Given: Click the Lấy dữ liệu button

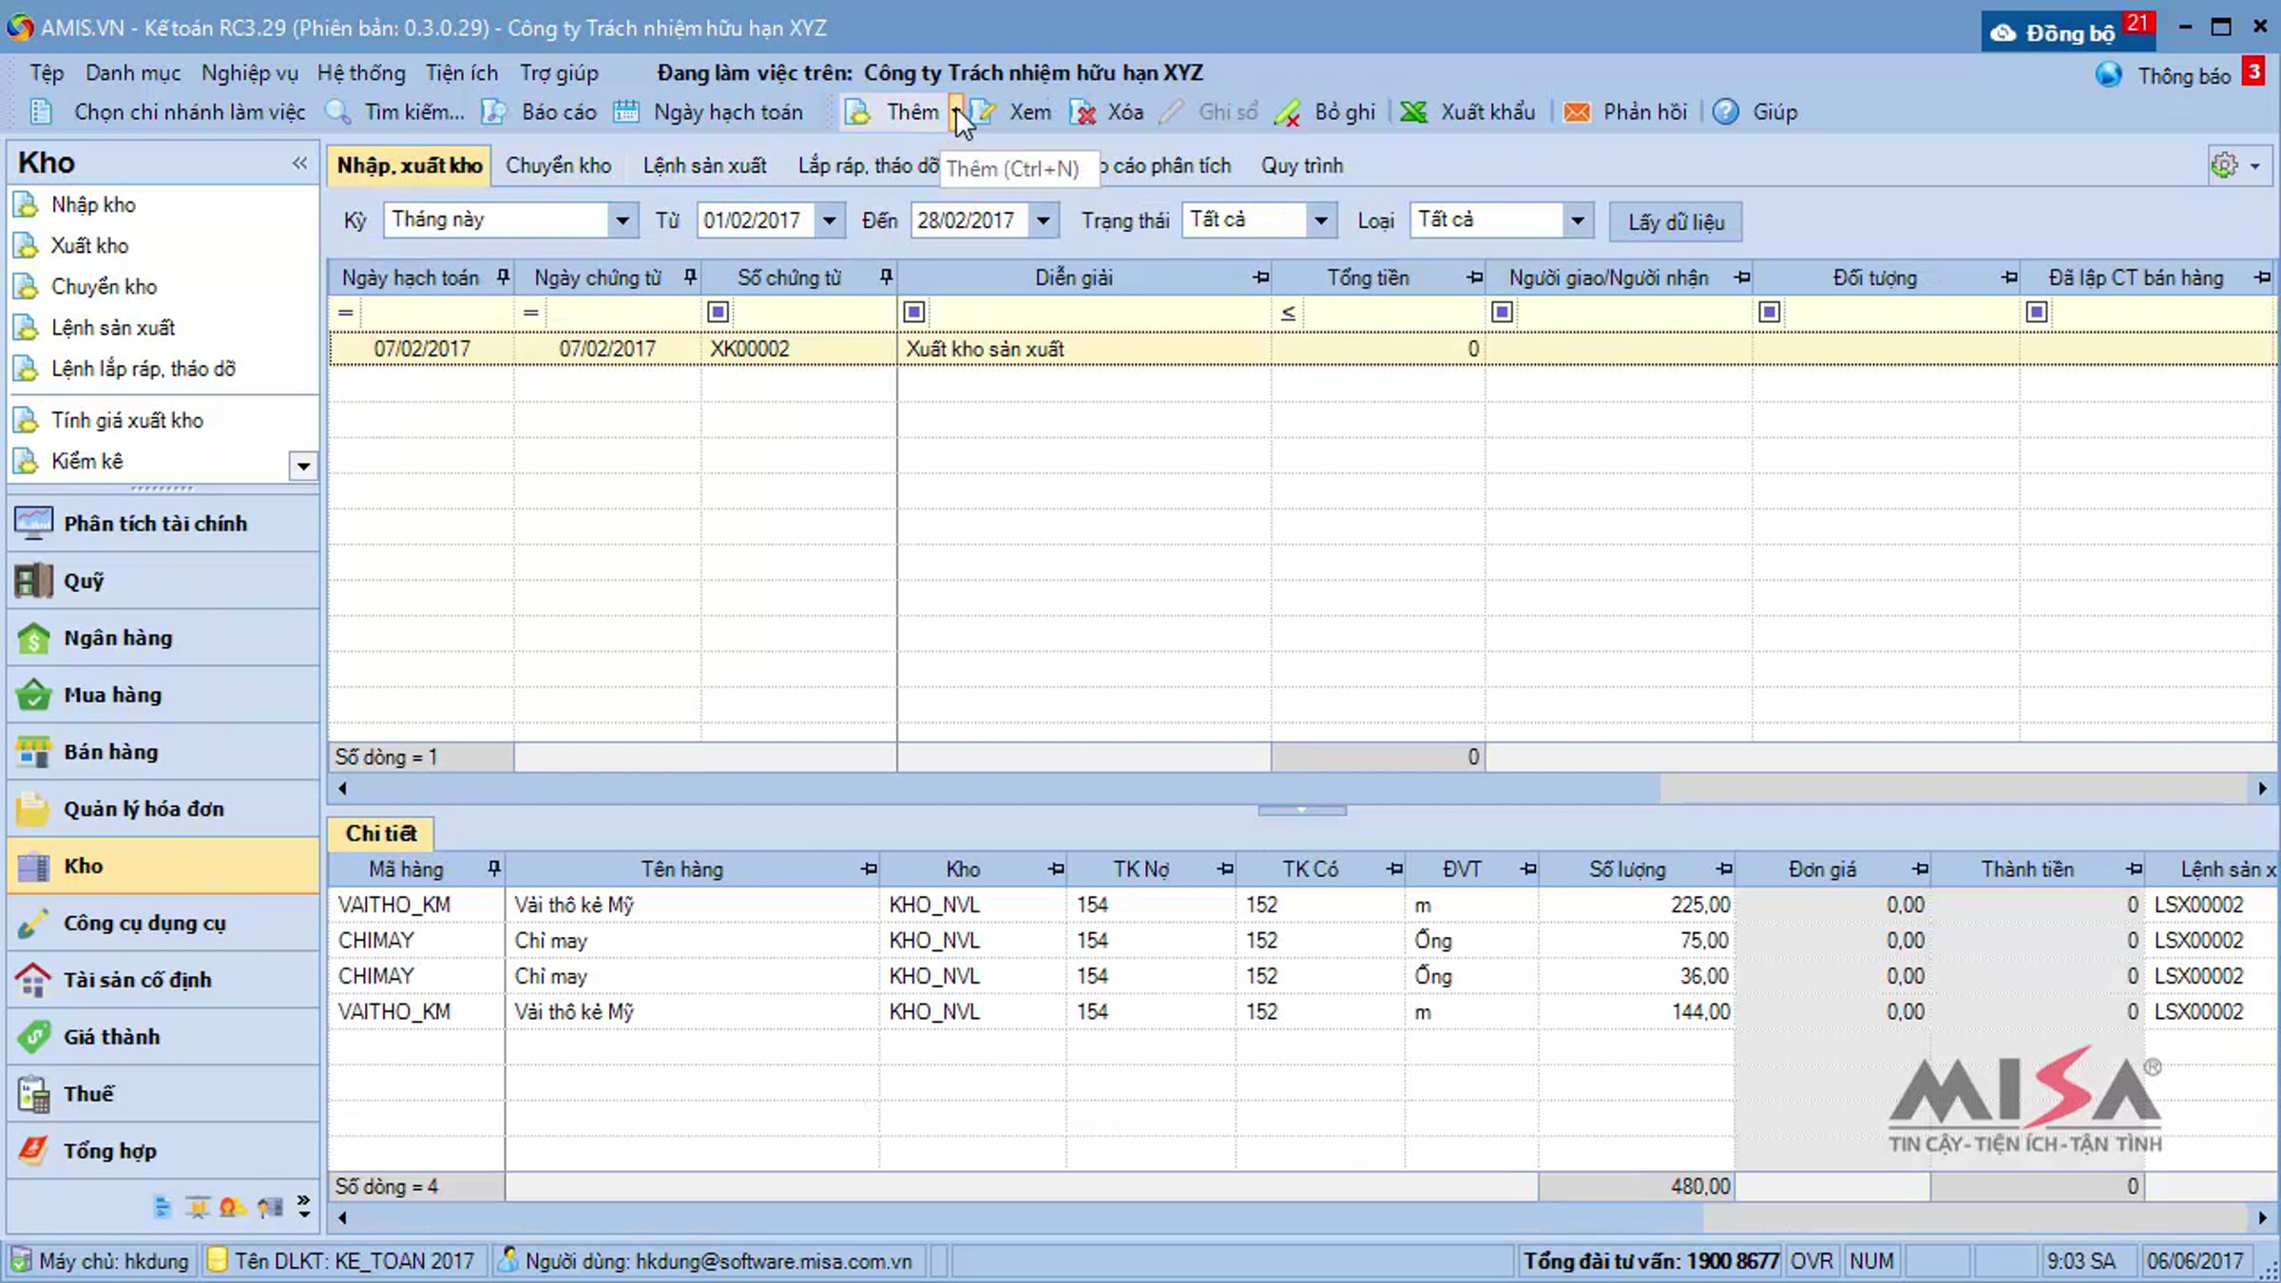Looking at the screenshot, I should coord(1676,221).
